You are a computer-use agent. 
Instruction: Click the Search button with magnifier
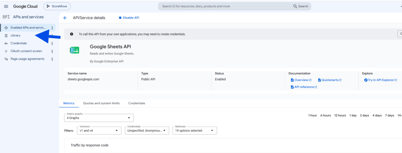301,6
